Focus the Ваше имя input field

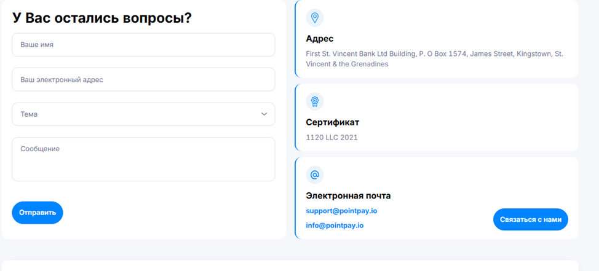pos(143,45)
